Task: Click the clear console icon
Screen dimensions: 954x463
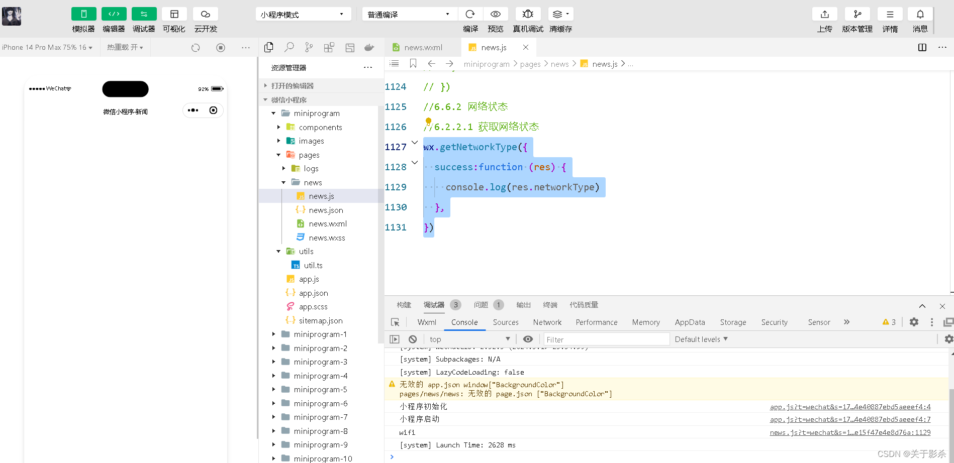Action: tap(413, 339)
